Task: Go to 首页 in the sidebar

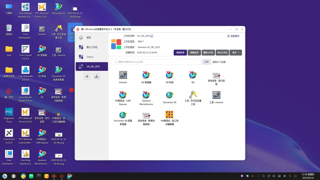Action: point(92,38)
